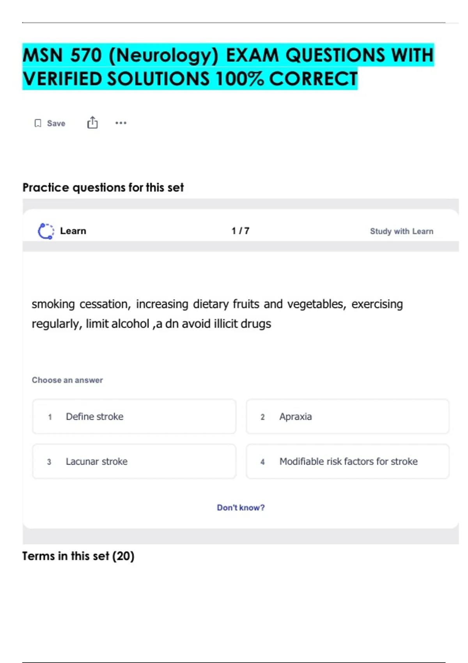Click the Save text label

(56, 123)
